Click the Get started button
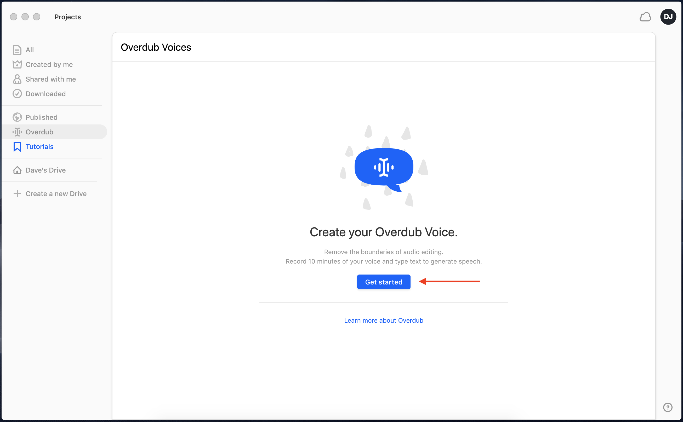 [x=384, y=282]
